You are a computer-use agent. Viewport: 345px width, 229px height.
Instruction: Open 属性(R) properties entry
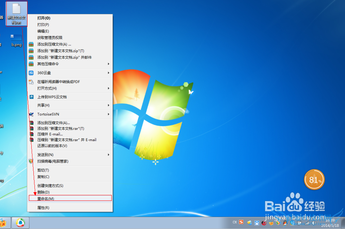pos(70,208)
